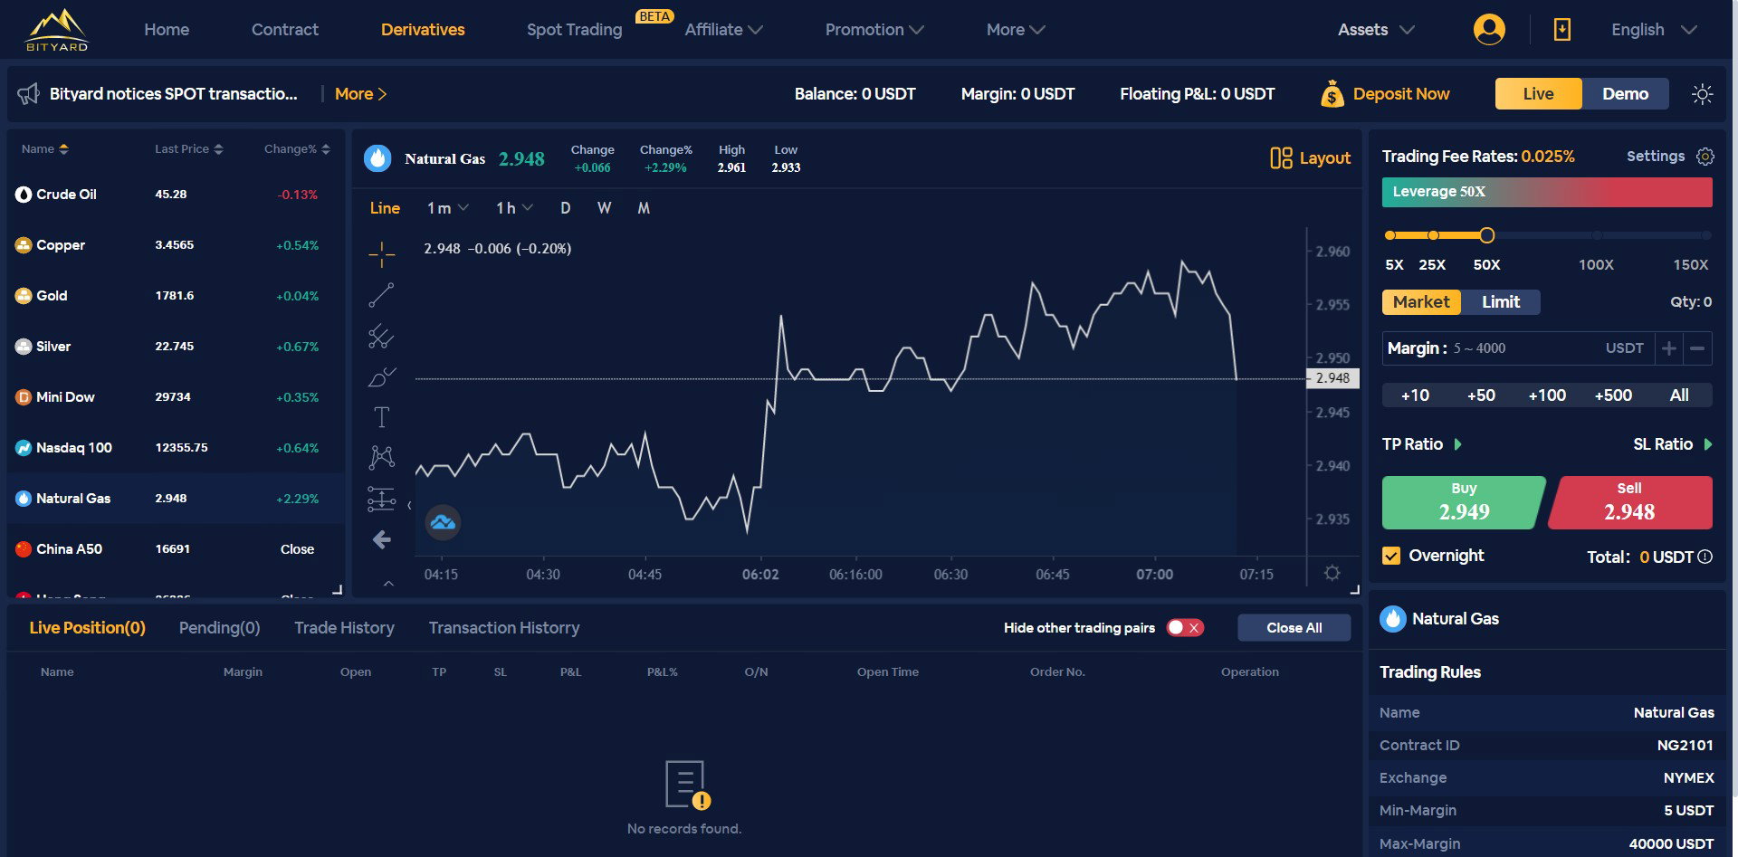Switch to Demo trading mode
1738x857 pixels.
coord(1625,94)
